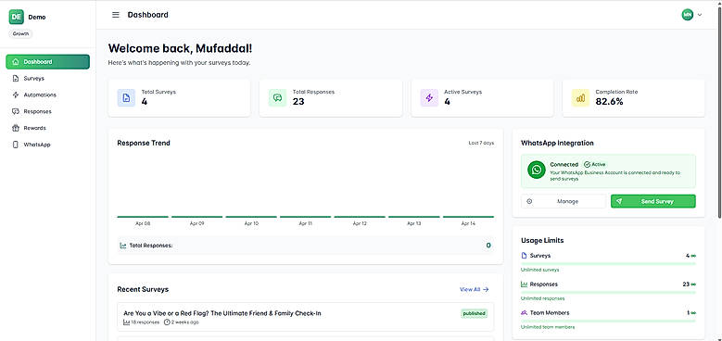This screenshot has height=341, width=722.
Task: Click the Total Surveys blue file icon
Action: click(x=126, y=98)
